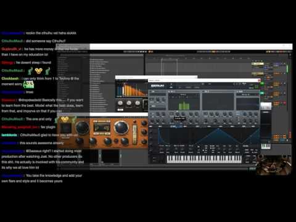Image resolution: width=296 pixels, height=222 pixels.
Task: Click the upper green button right of Serum
Action: pyautogui.click(x=262, y=83)
